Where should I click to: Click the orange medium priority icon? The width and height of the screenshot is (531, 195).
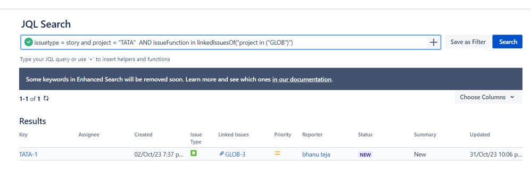click(x=277, y=154)
